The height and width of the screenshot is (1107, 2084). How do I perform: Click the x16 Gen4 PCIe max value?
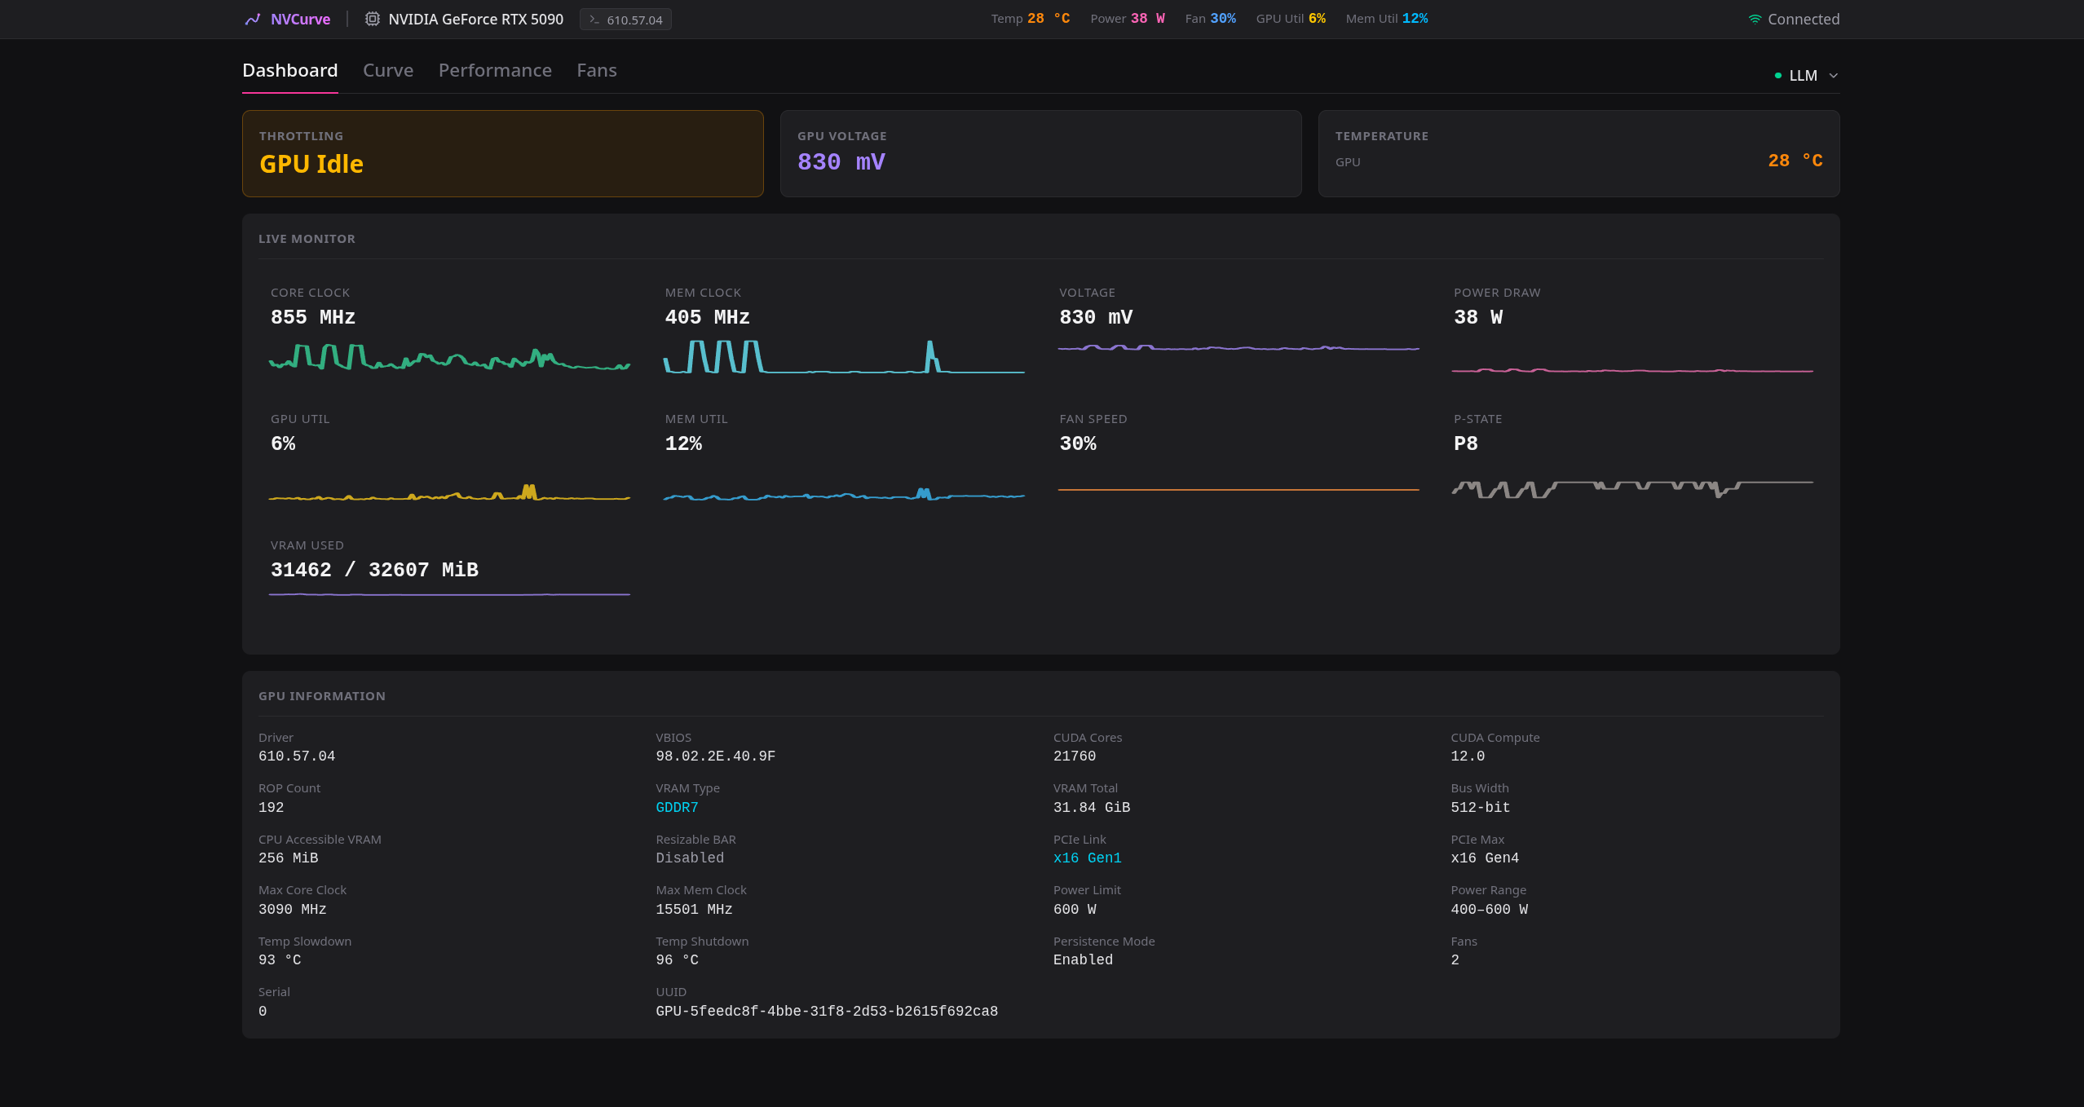[1485, 858]
